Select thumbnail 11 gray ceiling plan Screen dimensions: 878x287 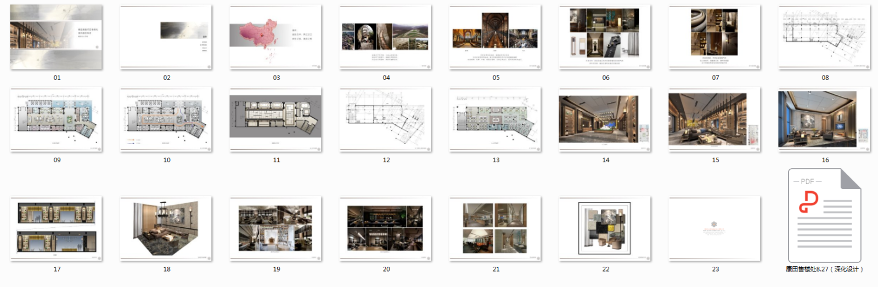click(x=276, y=119)
